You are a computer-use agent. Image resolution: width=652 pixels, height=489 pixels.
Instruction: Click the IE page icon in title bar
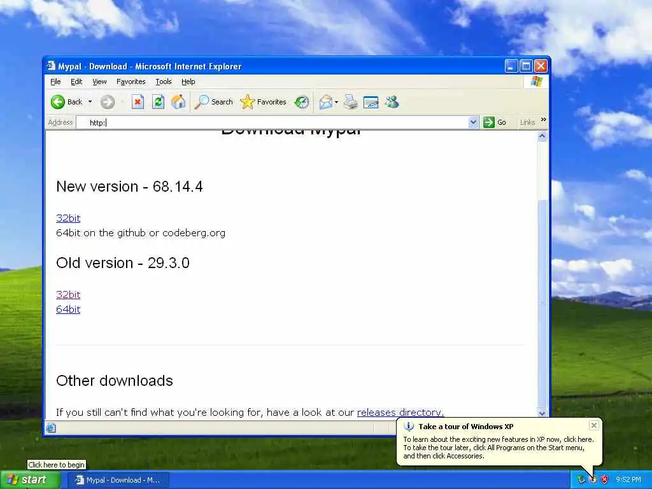pos(51,66)
